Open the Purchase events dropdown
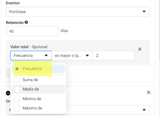 coord(78,12)
